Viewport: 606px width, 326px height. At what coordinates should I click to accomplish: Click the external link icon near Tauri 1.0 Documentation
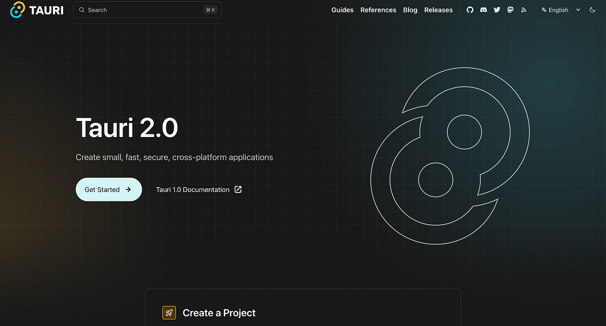237,189
